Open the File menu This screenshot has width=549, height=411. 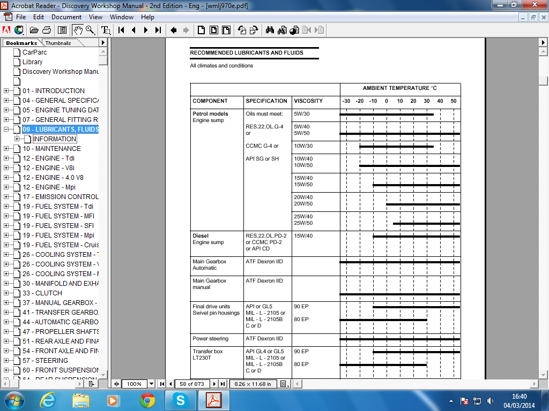[x=21, y=17]
